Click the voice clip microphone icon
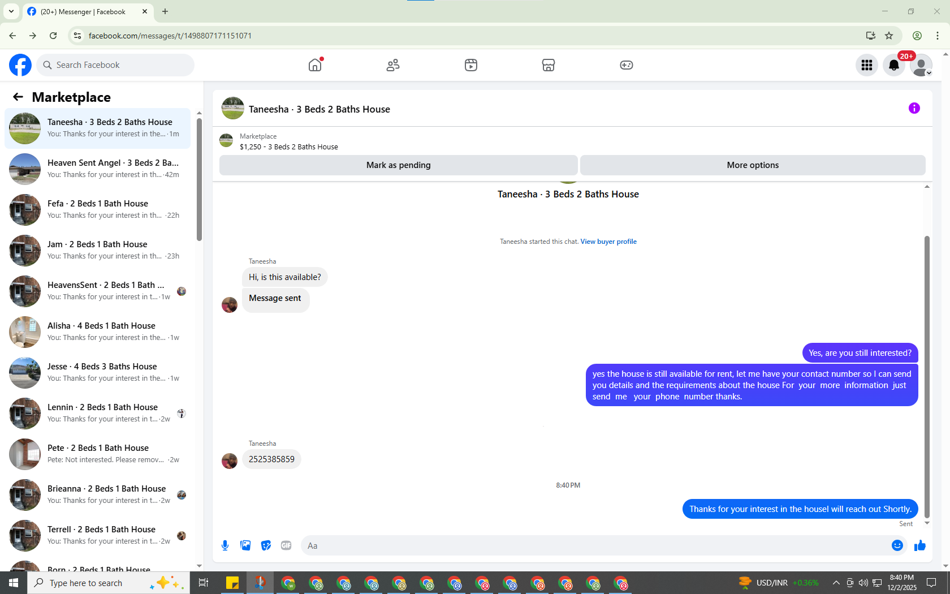This screenshot has height=594, width=950. (225, 545)
